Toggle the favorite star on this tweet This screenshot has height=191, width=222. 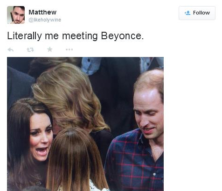pos(50,50)
